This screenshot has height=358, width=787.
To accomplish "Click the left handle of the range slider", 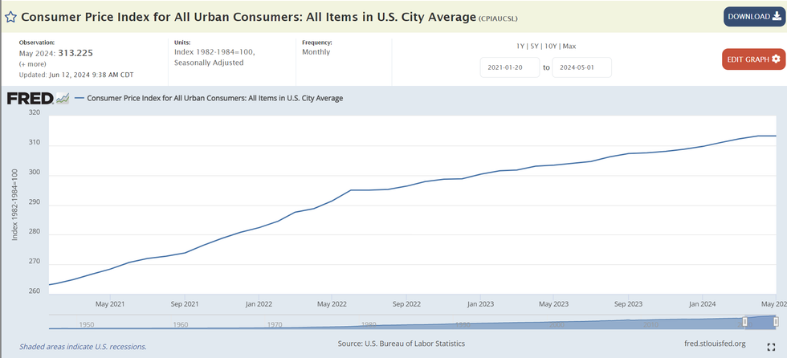I will (x=744, y=321).
